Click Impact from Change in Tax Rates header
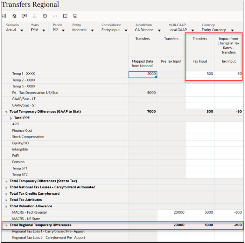The image size is (245, 243). coord(229,45)
